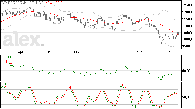Select the Aug month label
195x109 pixels.
click(x=140, y=52)
